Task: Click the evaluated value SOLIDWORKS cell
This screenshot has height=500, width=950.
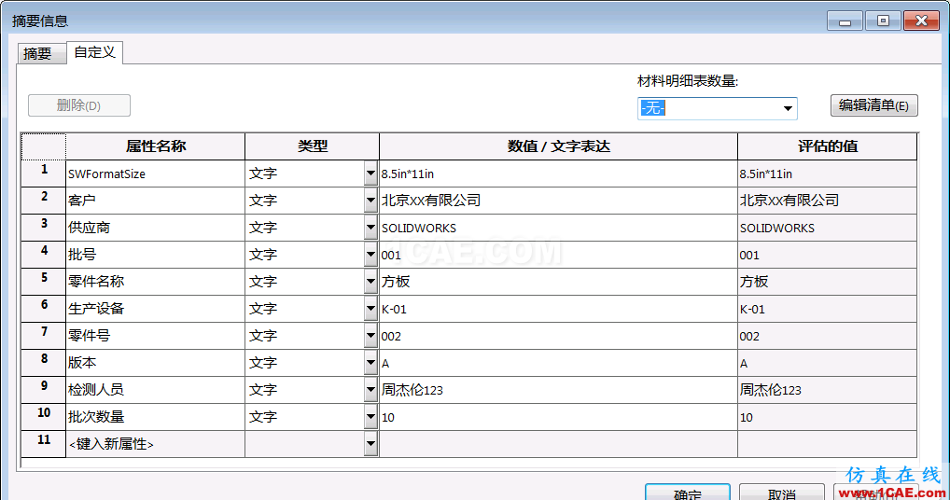Action: pyautogui.click(x=827, y=228)
